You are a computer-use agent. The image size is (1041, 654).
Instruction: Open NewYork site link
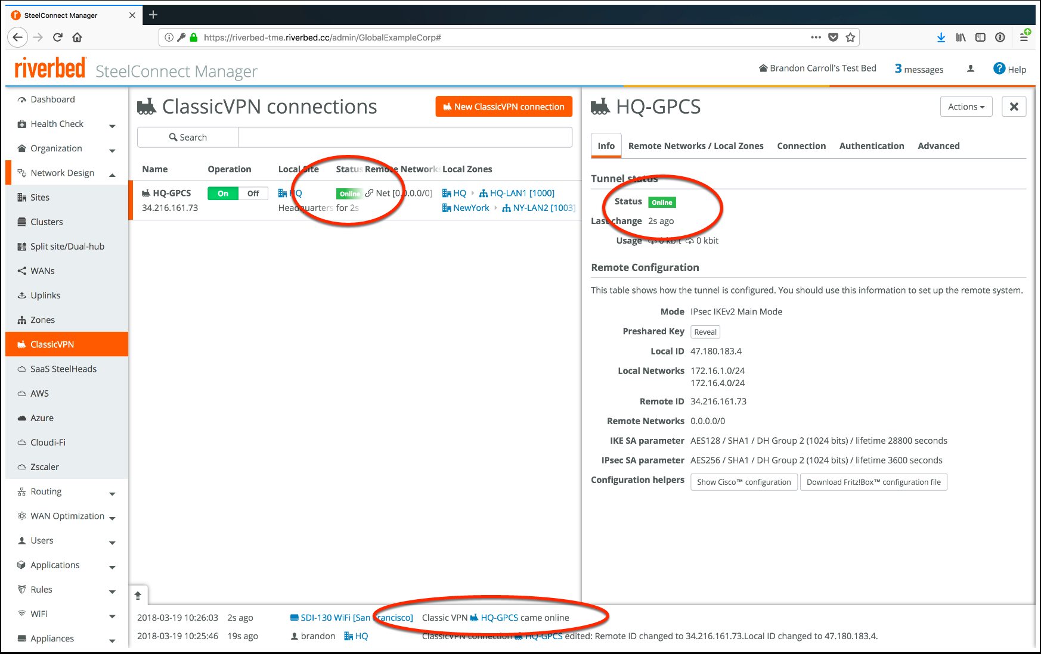coord(466,208)
